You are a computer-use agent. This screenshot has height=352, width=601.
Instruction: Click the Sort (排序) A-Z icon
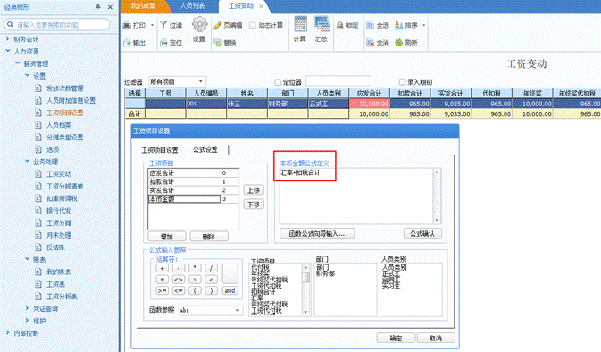[398, 25]
